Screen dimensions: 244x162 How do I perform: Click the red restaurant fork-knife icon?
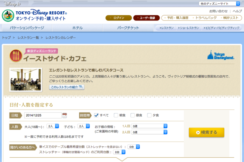click(x=16, y=56)
